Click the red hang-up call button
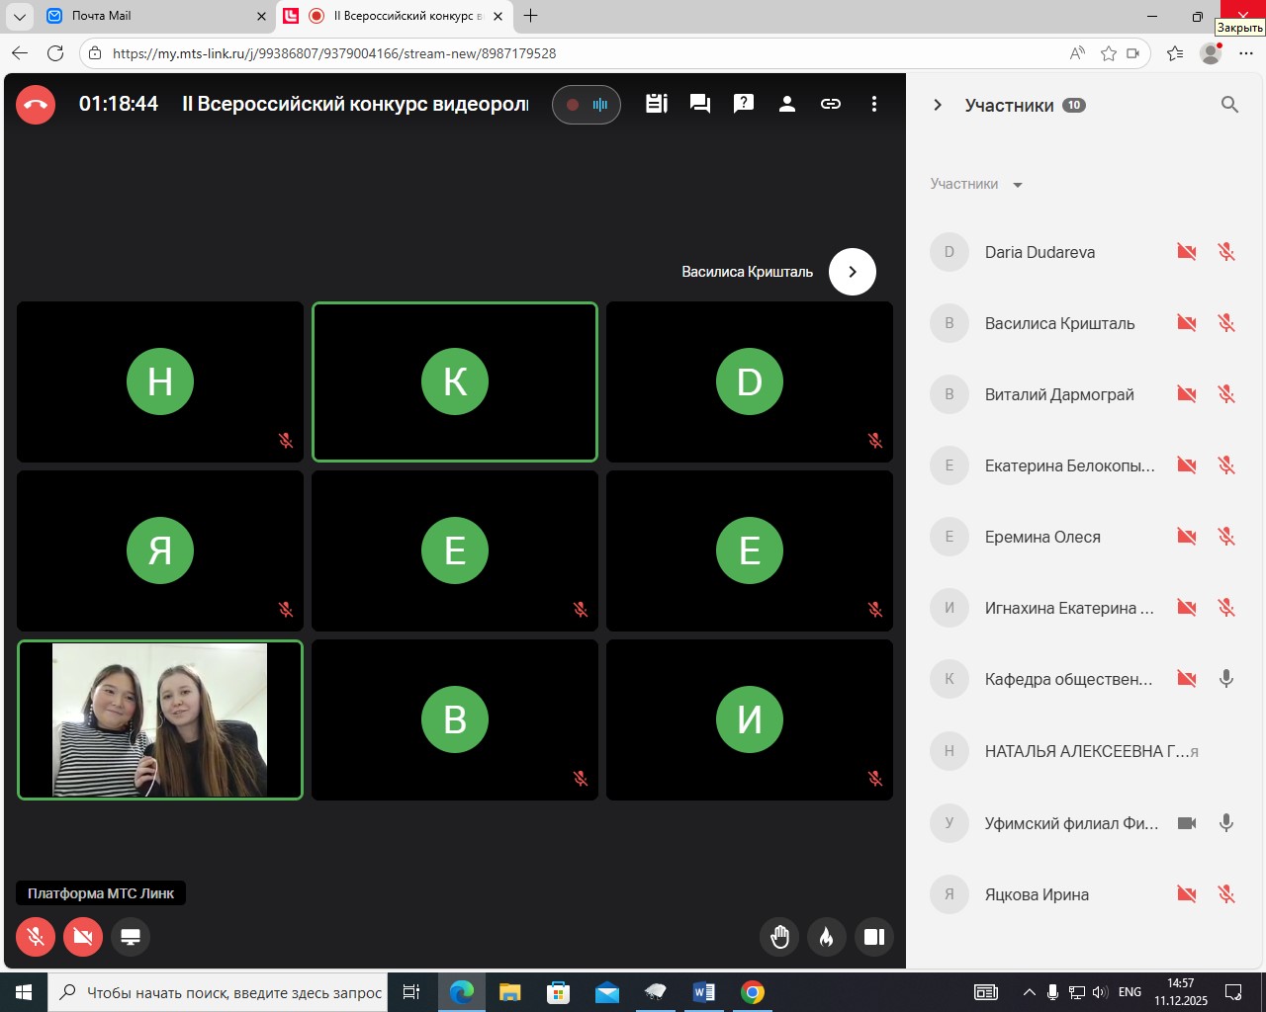The width and height of the screenshot is (1266, 1012). tap(36, 105)
